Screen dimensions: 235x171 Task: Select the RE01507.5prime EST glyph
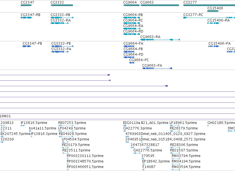pos(175,153)
